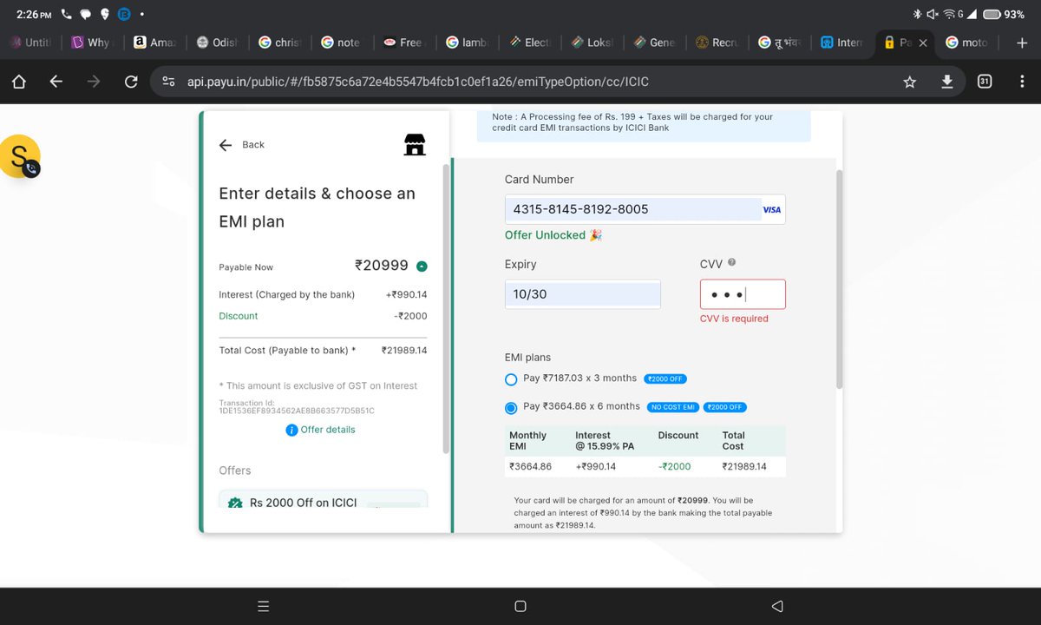The height and width of the screenshot is (625, 1041).
Task: Click the left panel scrollbar
Action: pyautogui.click(x=446, y=308)
